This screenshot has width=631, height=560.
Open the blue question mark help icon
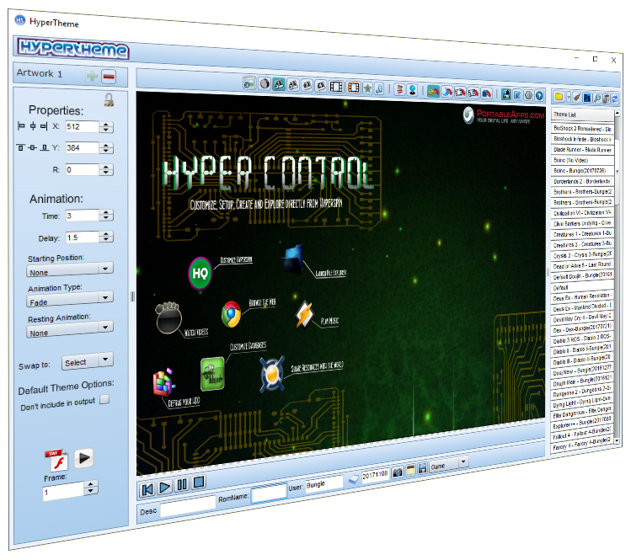539,96
